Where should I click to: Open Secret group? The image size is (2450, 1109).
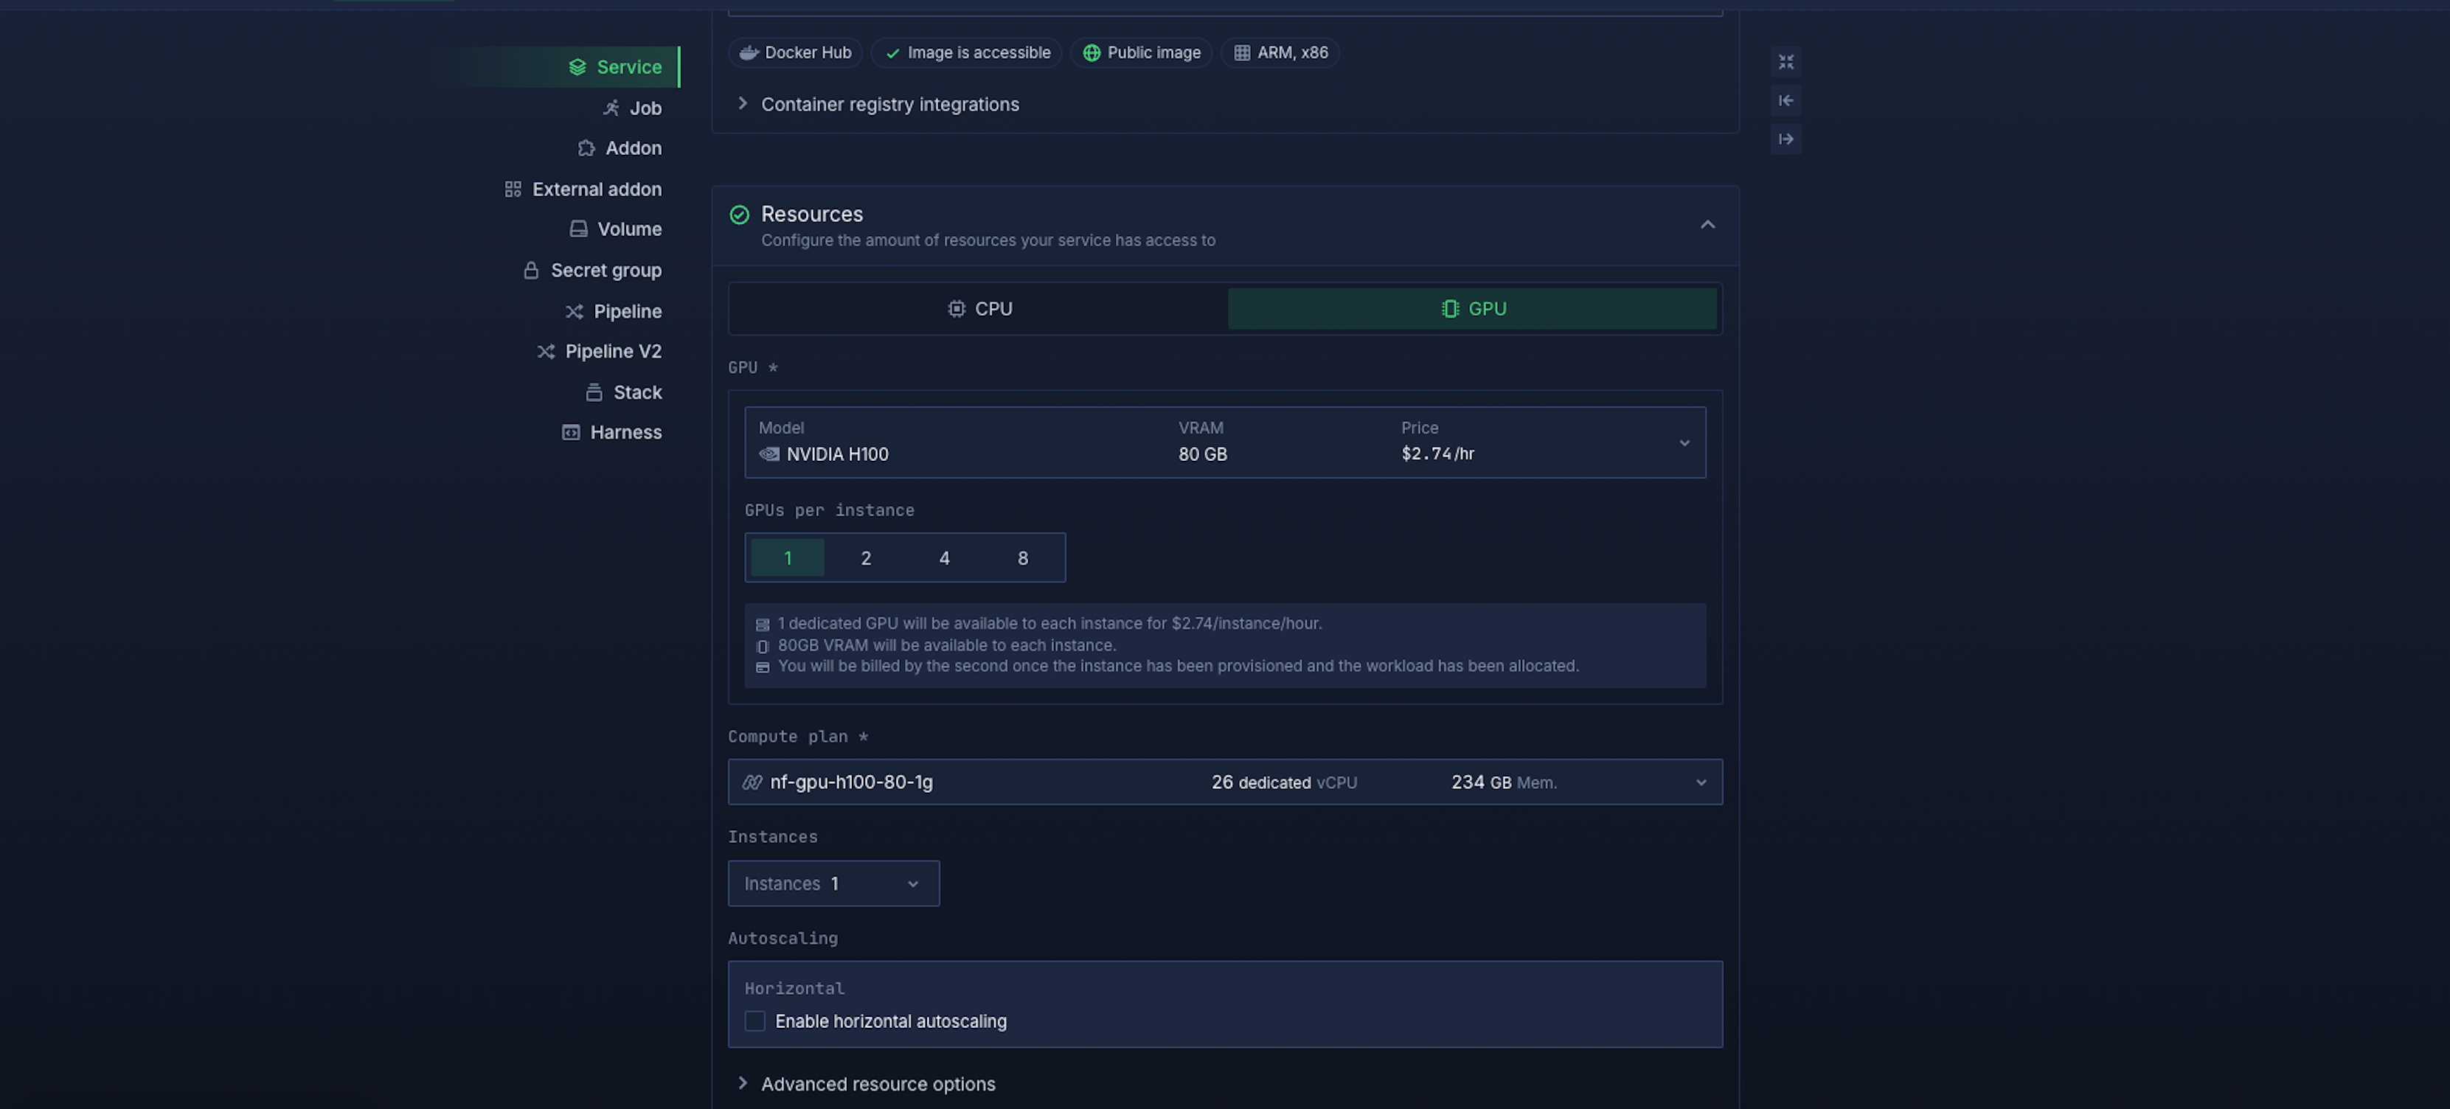[x=592, y=270]
